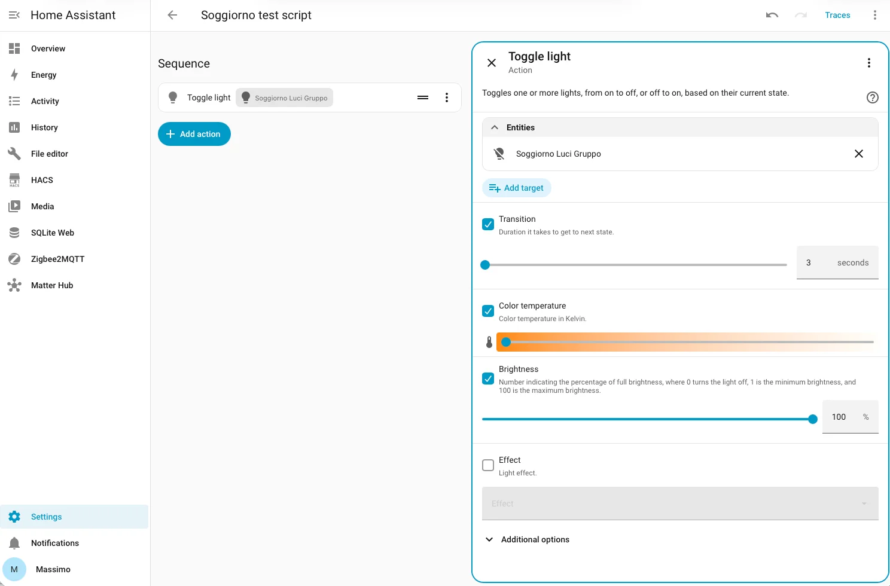Open the Effect dropdown
This screenshot has height=586, width=890.
pos(680,503)
